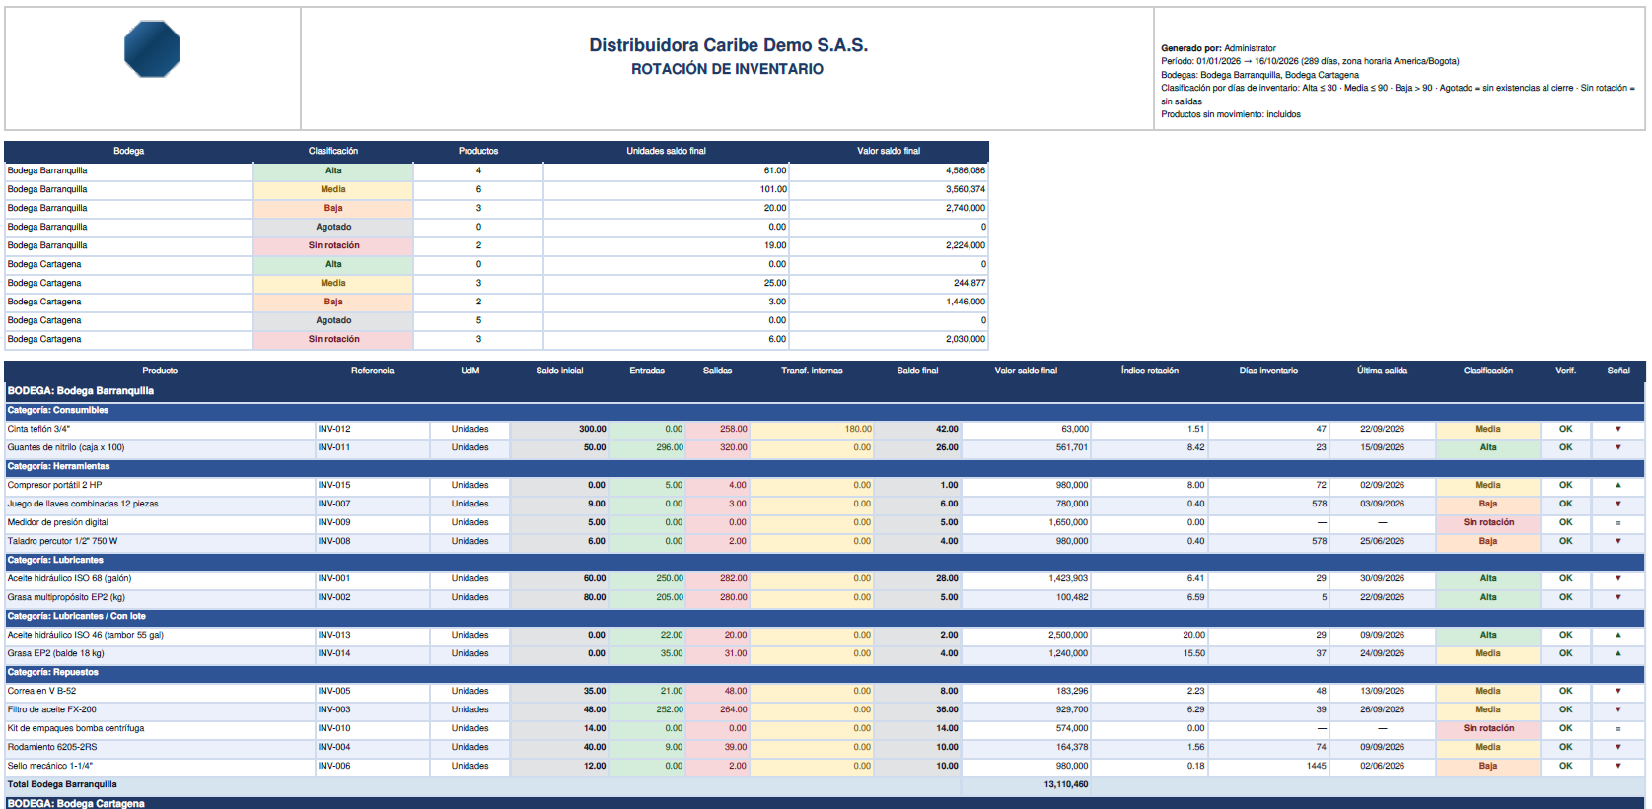Image resolution: width=1652 pixels, height=809 pixels.
Task: Click the equals signal for Kit de empaques row
Action: point(1617,728)
